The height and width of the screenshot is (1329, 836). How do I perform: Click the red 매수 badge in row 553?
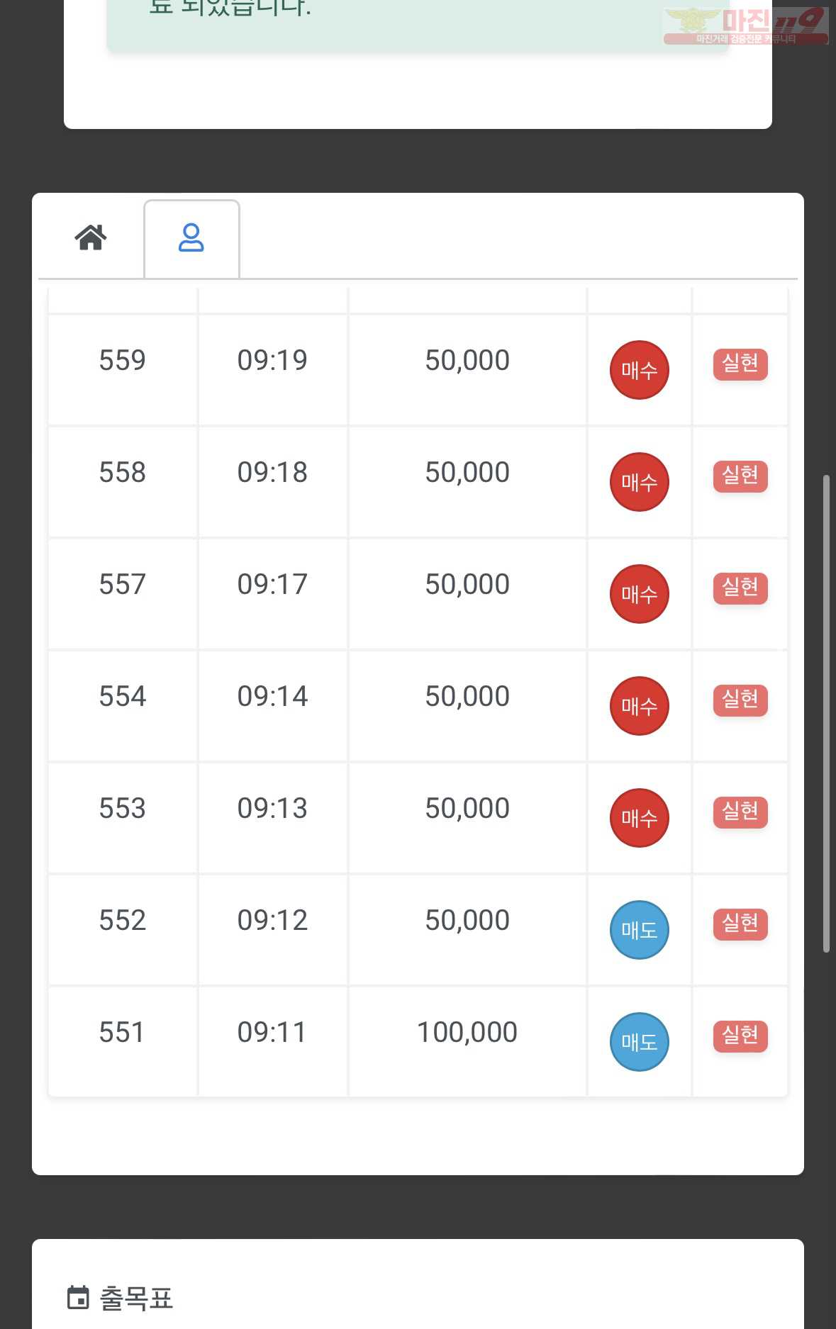pos(639,818)
